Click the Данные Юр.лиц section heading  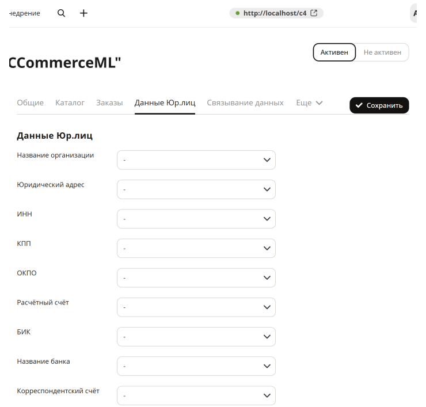tap(55, 135)
